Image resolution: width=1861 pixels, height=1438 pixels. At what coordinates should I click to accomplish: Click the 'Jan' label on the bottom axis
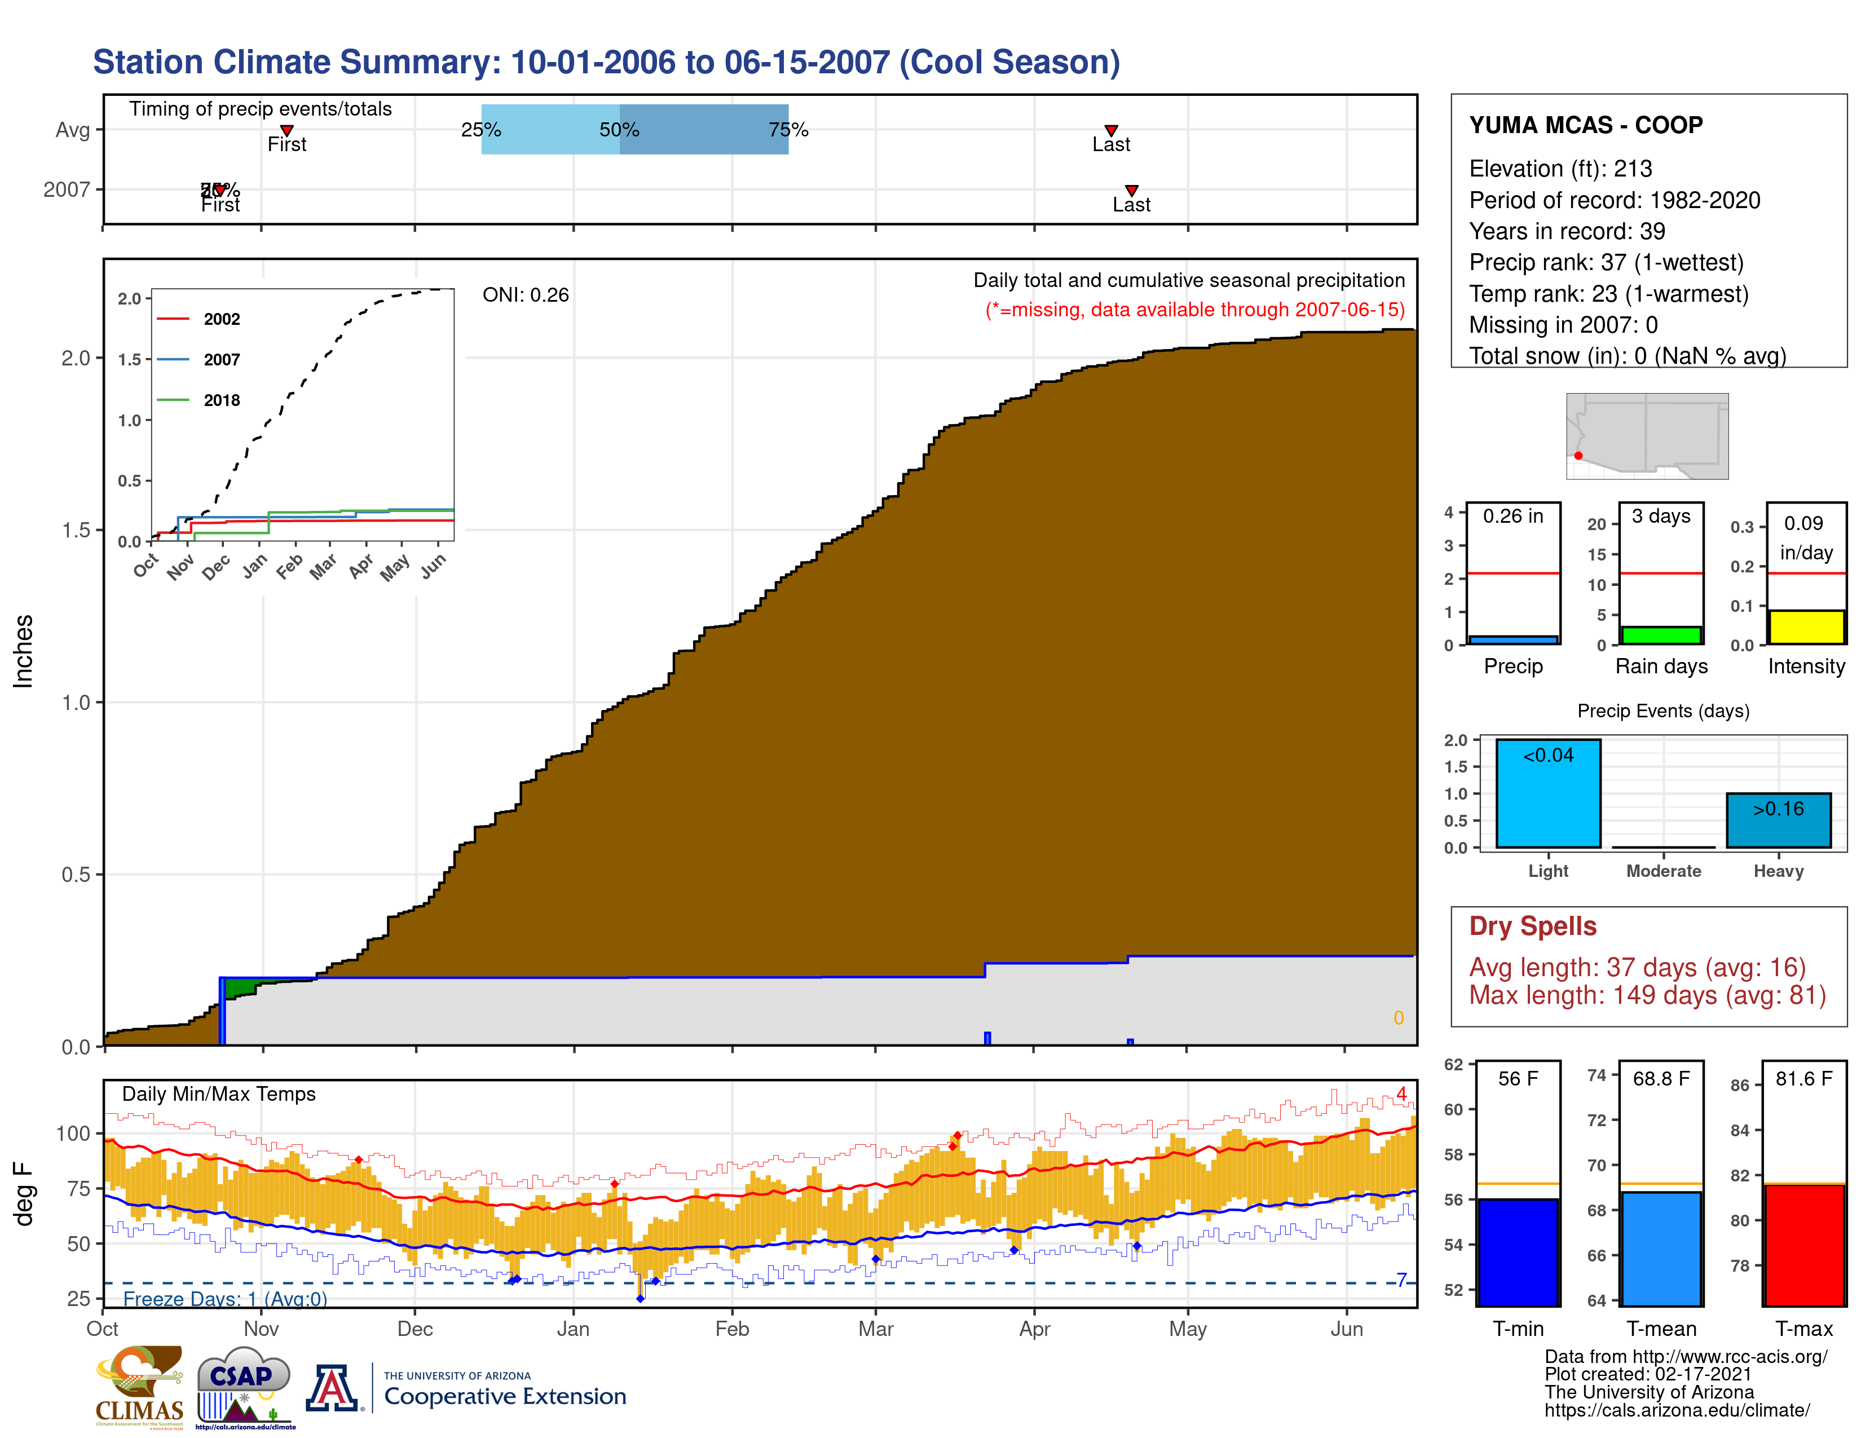click(572, 1328)
